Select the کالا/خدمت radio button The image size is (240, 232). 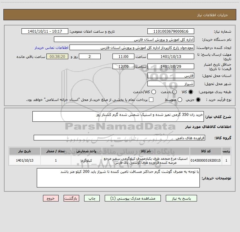click(154, 92)
